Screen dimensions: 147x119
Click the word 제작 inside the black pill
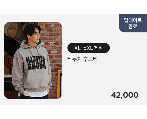click(x=98, y=48)
